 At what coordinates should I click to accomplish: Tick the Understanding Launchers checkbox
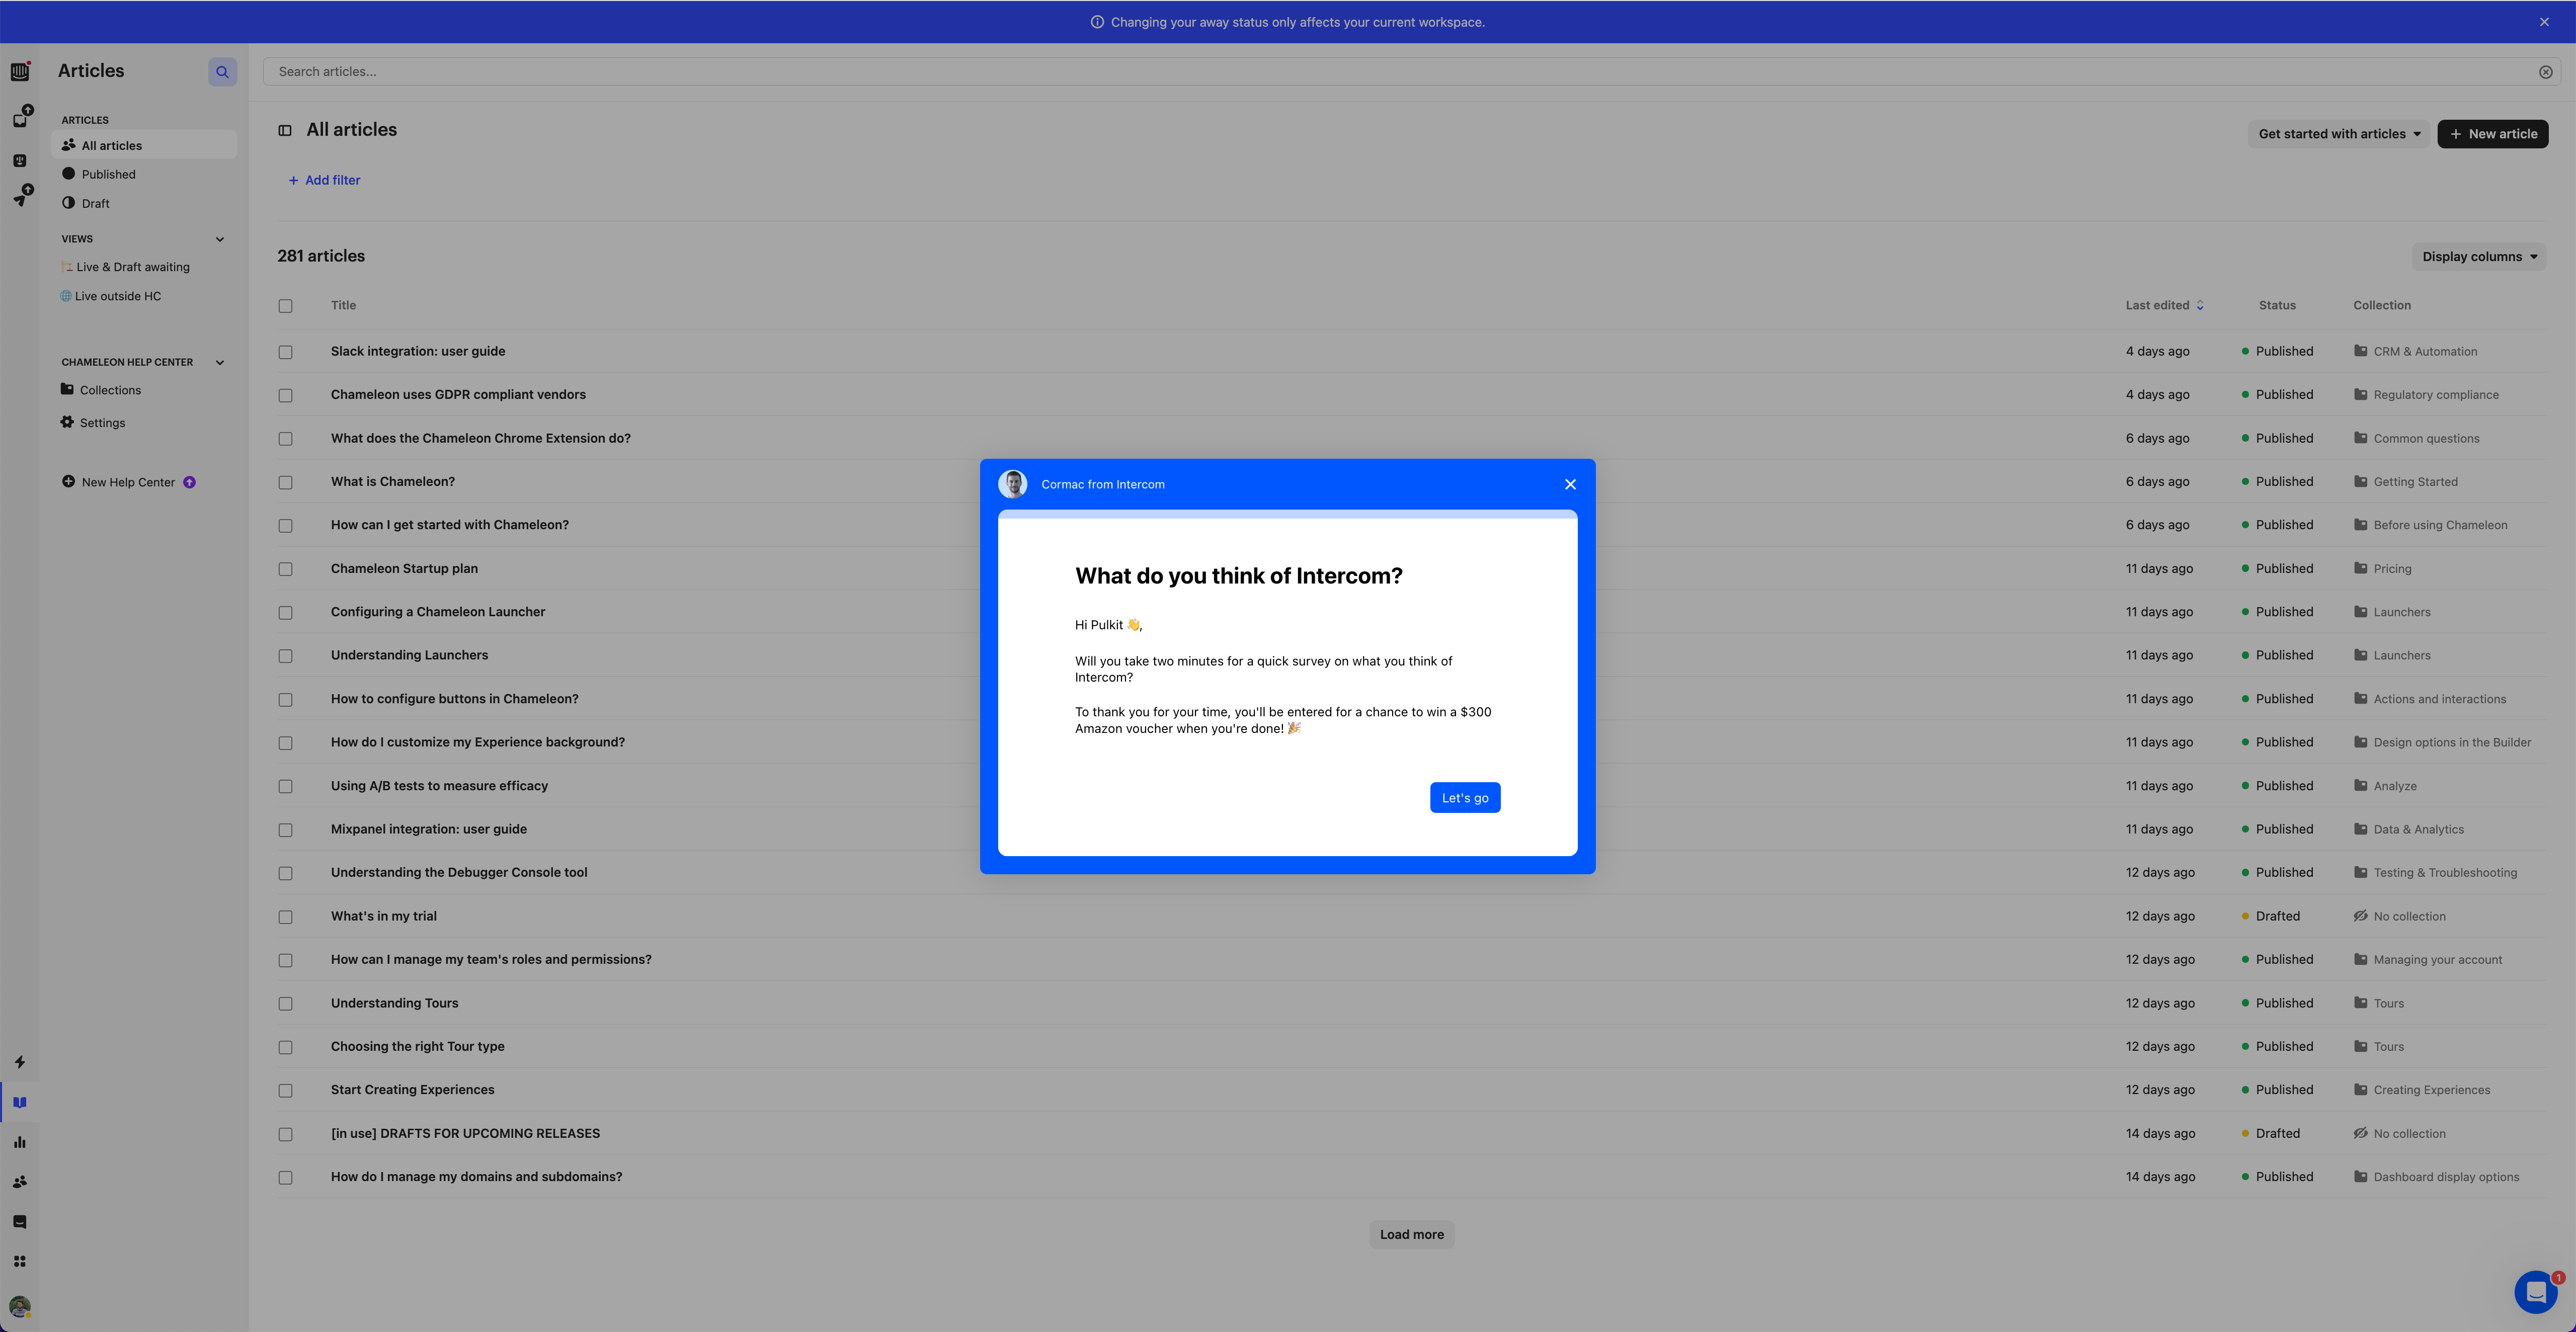(285, 656)
